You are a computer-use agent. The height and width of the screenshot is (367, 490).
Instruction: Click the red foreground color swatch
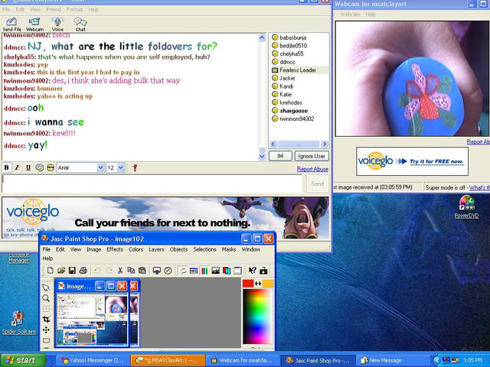tap(248, 284)
